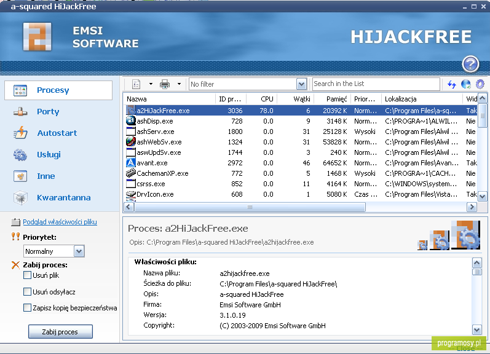This screenshot has width=490, height=354.
Task: Sort by the Nazwa column header
Action: pos(169,99)
